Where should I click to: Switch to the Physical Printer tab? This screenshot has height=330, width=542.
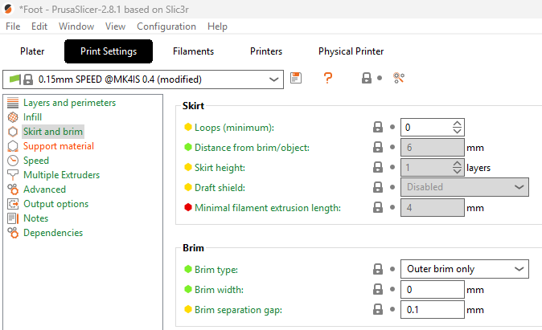coord(351,51)
